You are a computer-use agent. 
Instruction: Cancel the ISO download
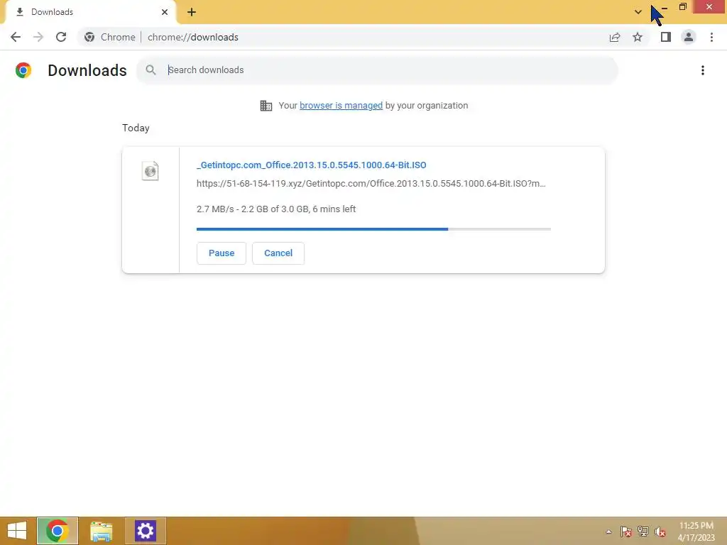click(x=278, y=253)
